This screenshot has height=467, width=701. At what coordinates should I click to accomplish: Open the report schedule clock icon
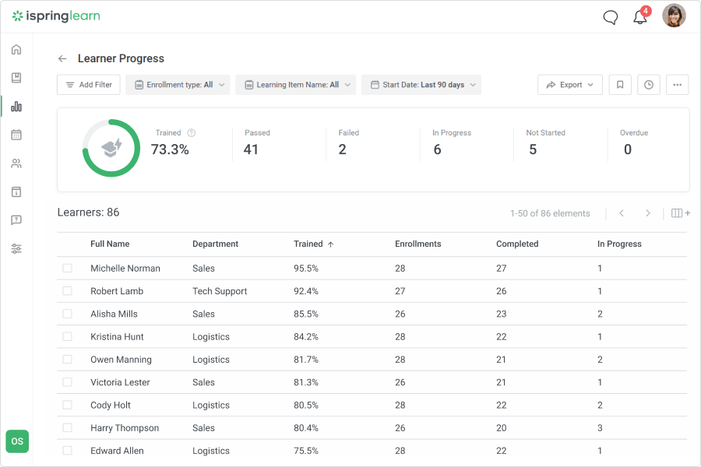tap(648, 84)
